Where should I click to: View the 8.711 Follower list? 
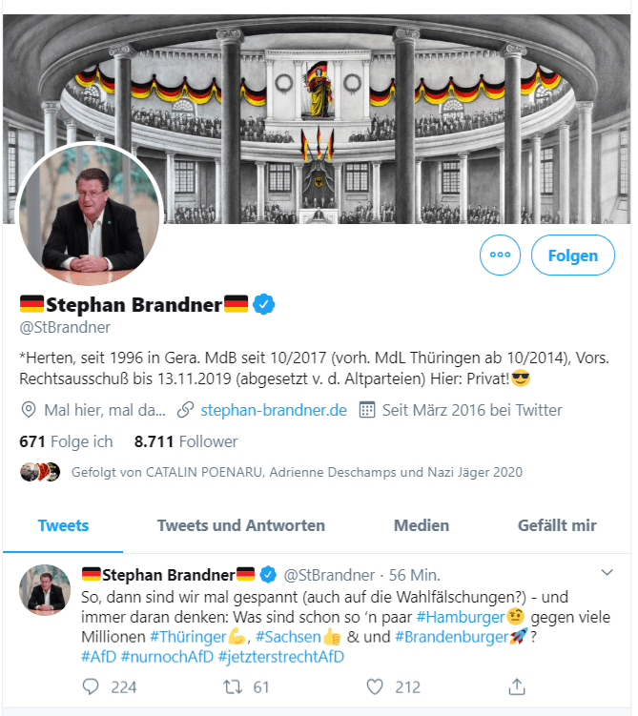(185, 441)
